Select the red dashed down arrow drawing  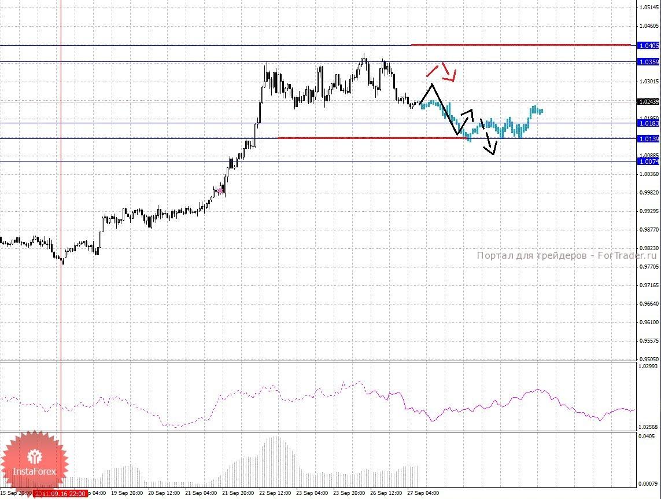coord(449,72)
